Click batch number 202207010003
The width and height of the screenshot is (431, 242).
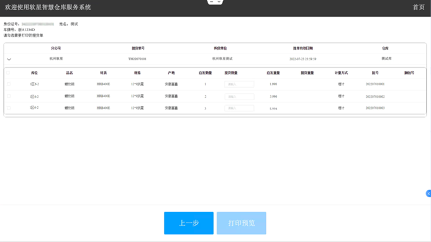[375, 108]
